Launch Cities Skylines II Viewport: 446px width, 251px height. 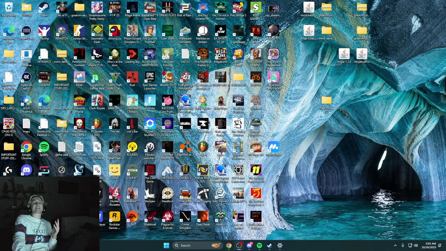pyautogui.click(x=150, y=127)
